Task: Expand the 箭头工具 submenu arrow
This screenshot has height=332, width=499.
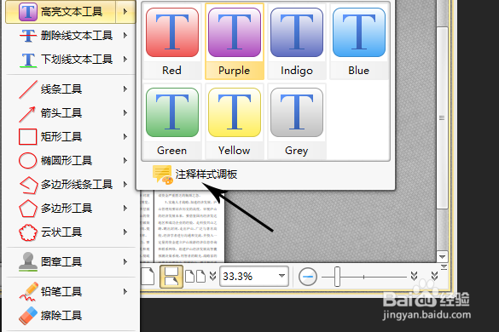Action: (x=125, y=112)
